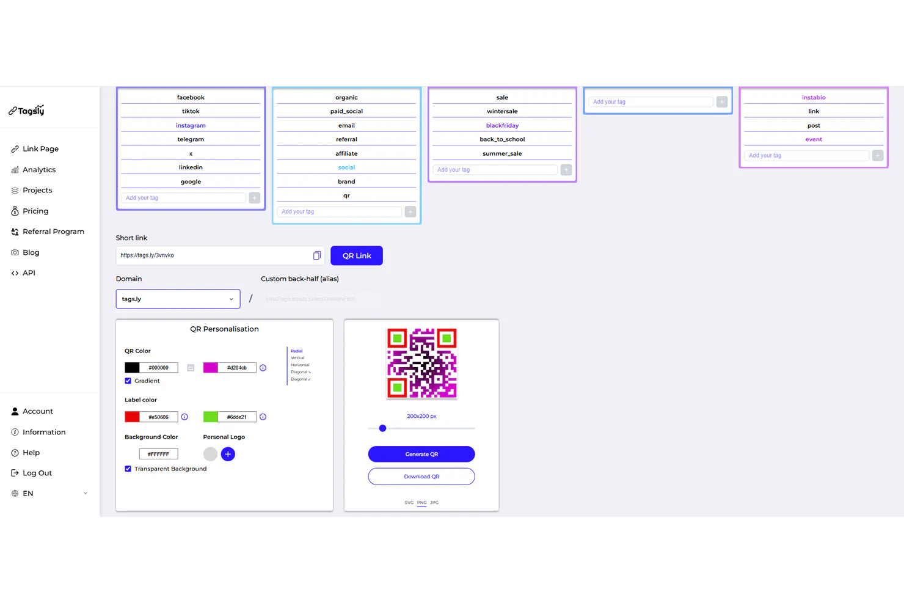Select the wintersale tag
Image resolution: width=904 pixels, height=603 pixels.
pos(502,112)
